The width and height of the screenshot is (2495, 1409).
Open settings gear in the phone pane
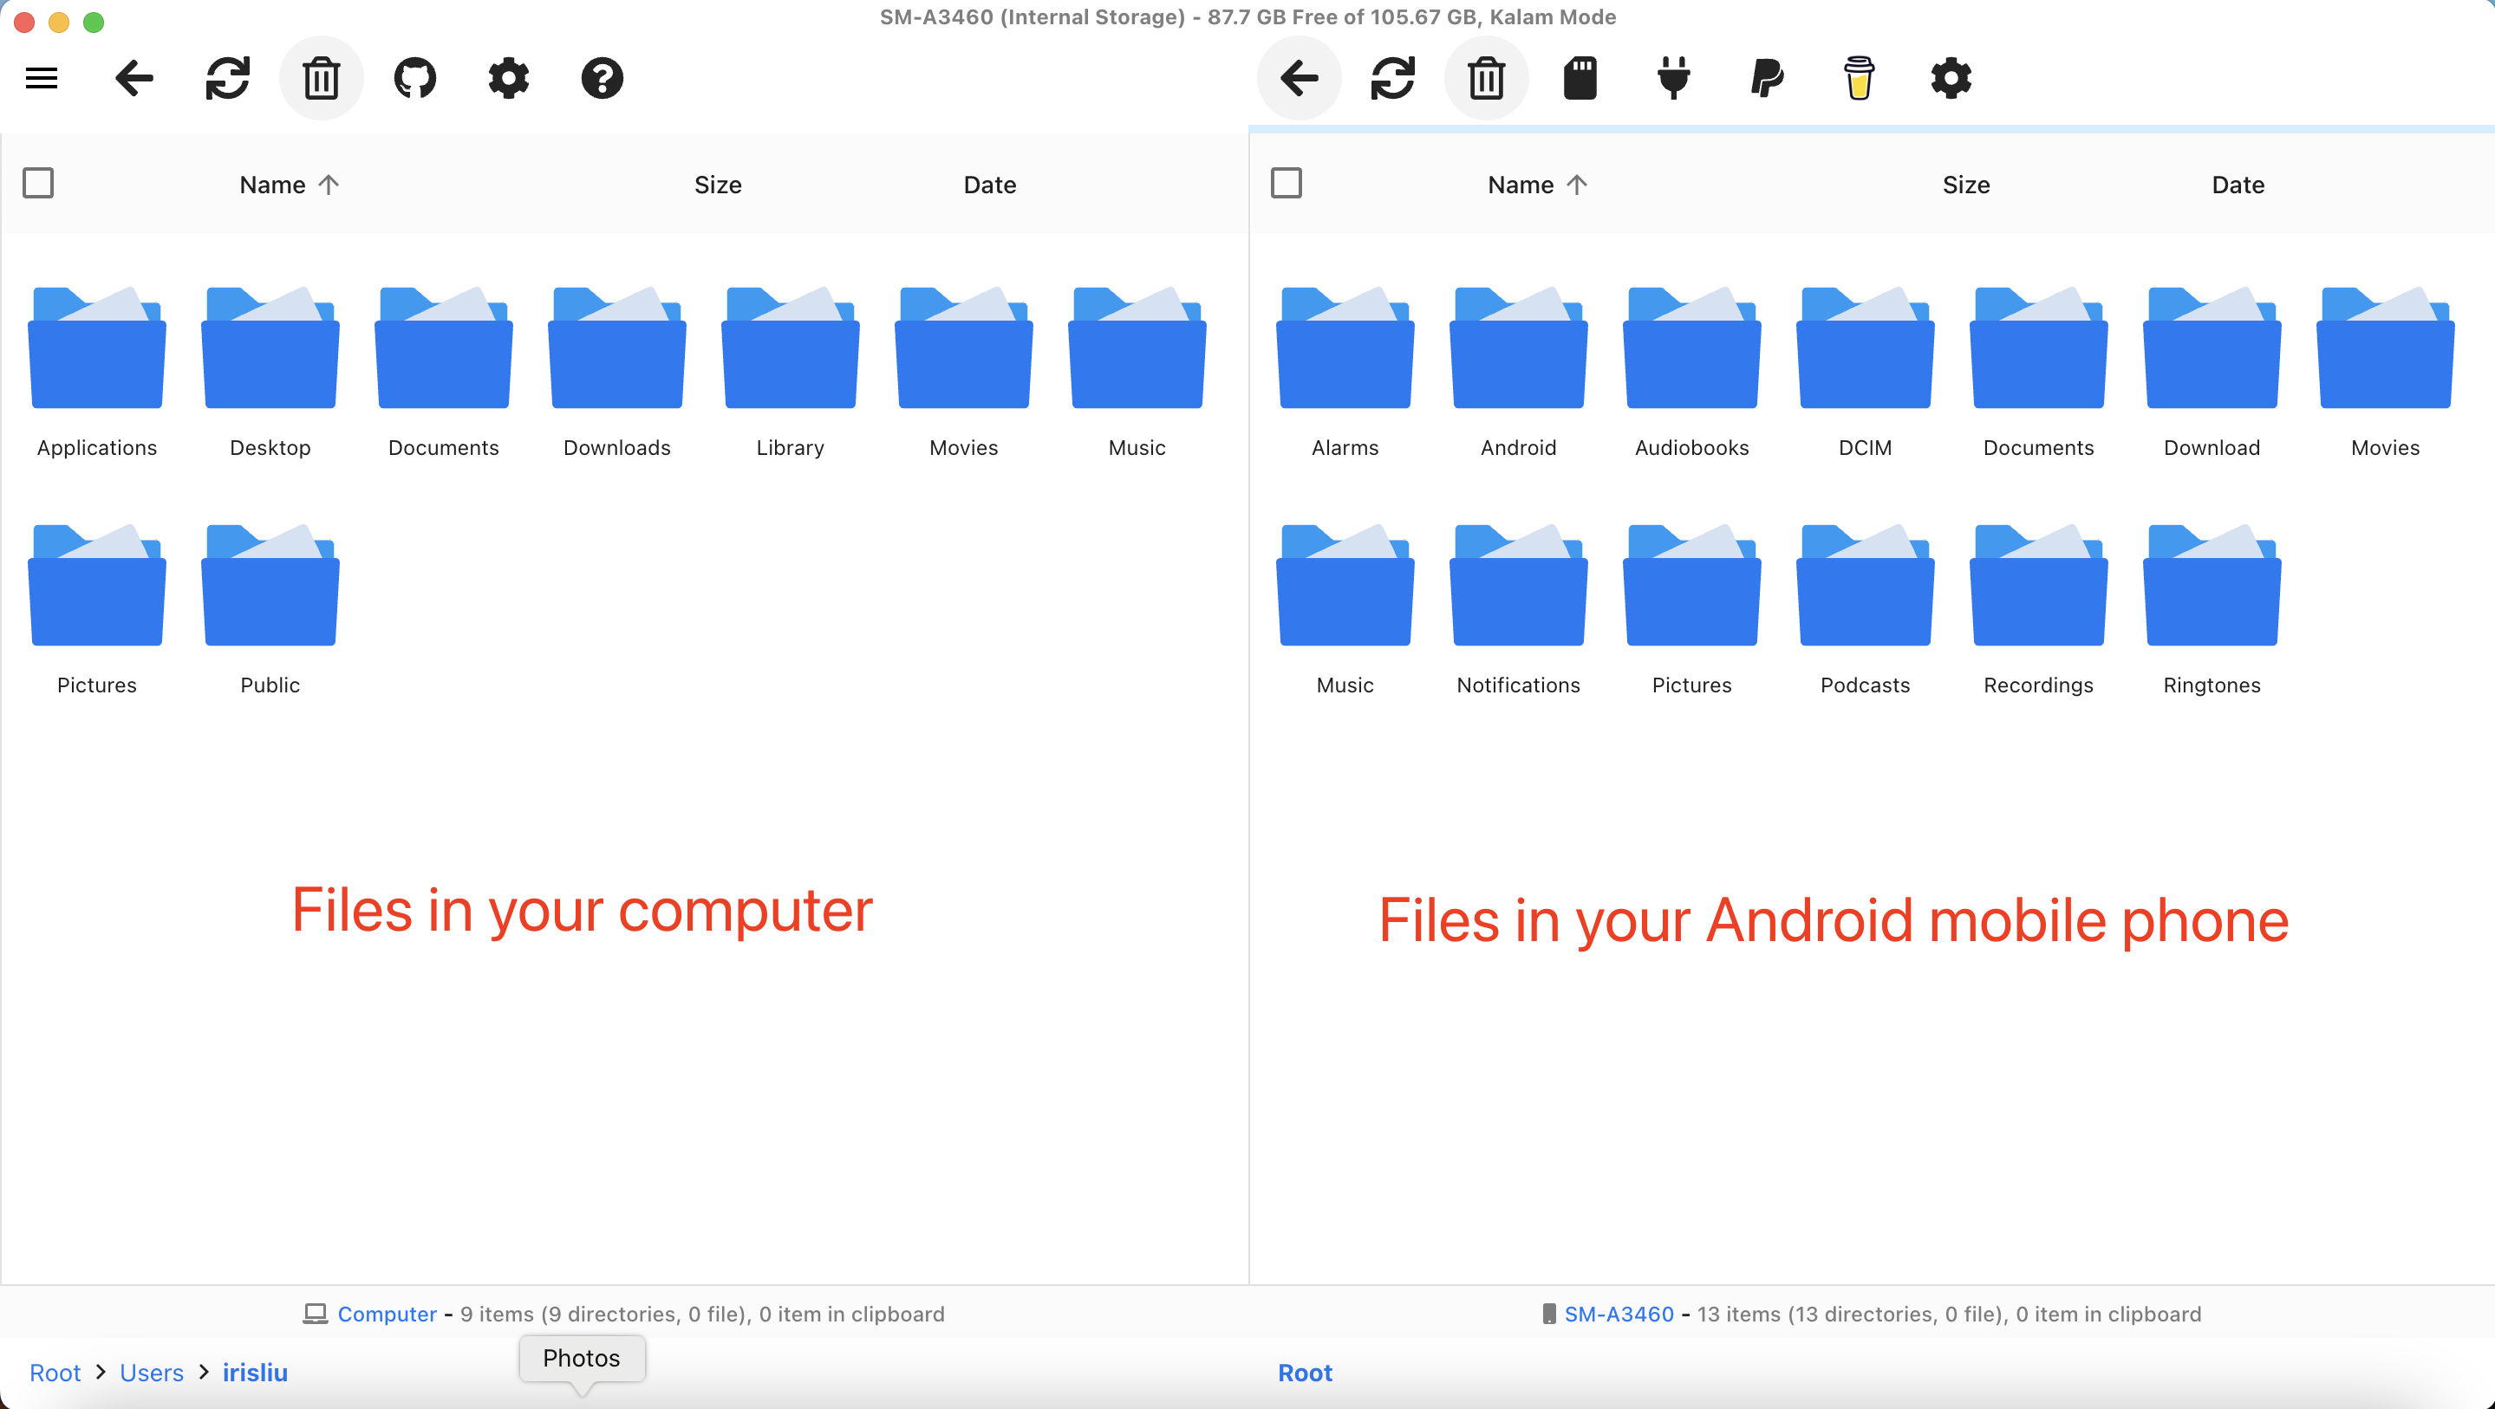[x=1951, y=77]
